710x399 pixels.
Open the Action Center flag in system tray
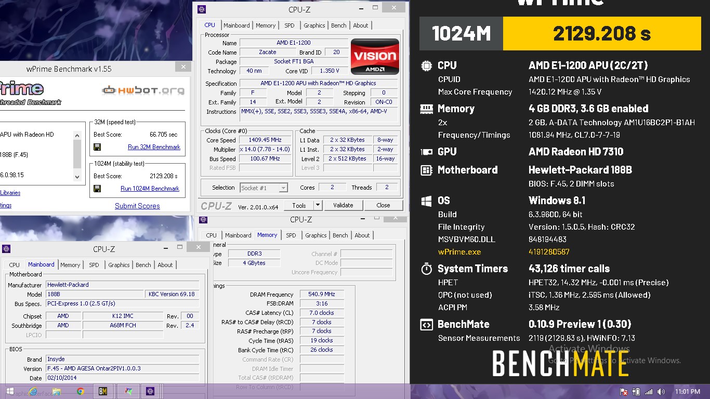pos(623,392)
